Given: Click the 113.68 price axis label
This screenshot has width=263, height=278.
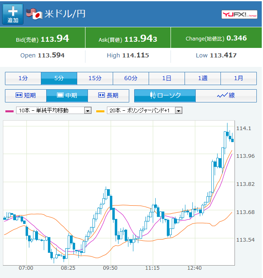Looking at the screenshot, I should (x=246, y=212).
